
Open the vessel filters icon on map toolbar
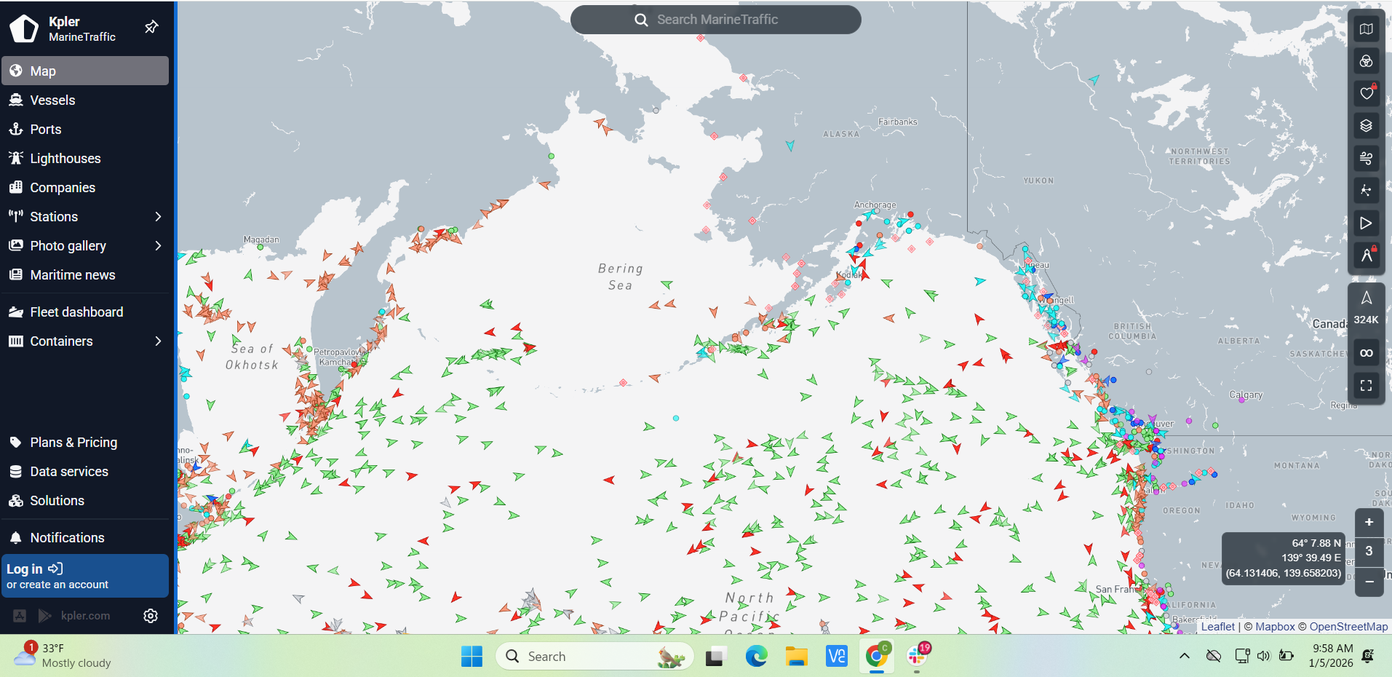point(1366,61)
